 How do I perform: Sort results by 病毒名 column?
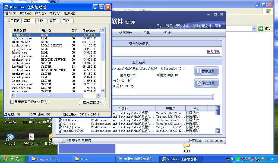coord(170,108)
